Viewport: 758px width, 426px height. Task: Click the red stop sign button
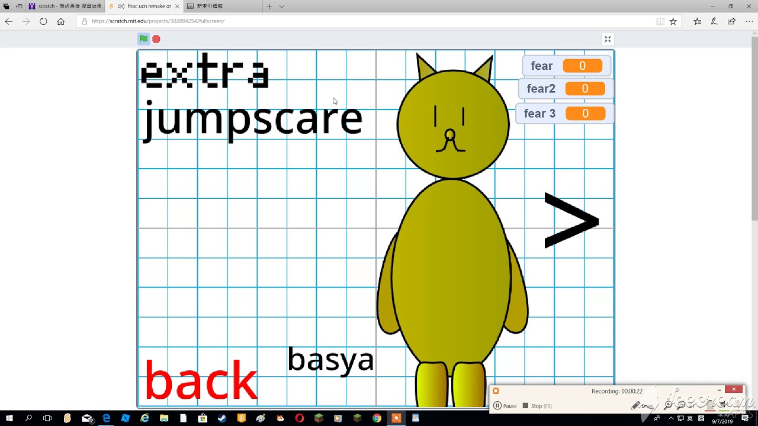tap(156, 39)
